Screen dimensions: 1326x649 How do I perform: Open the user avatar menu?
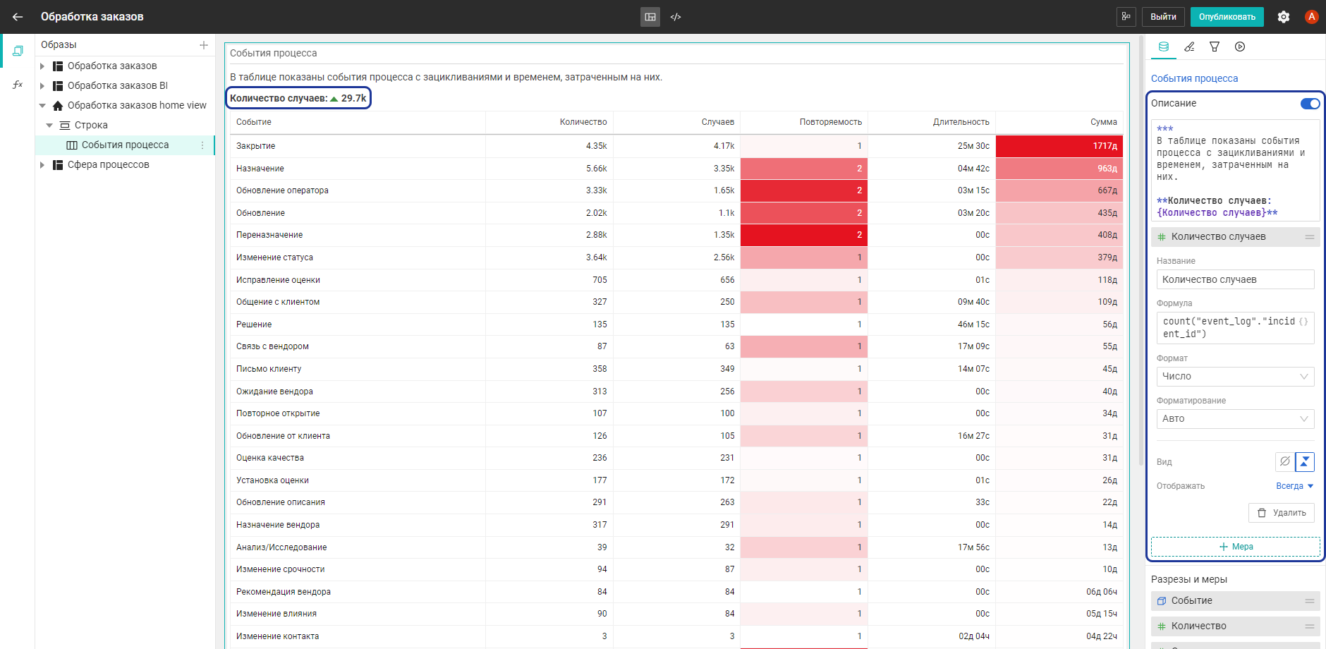point(1312,17)
